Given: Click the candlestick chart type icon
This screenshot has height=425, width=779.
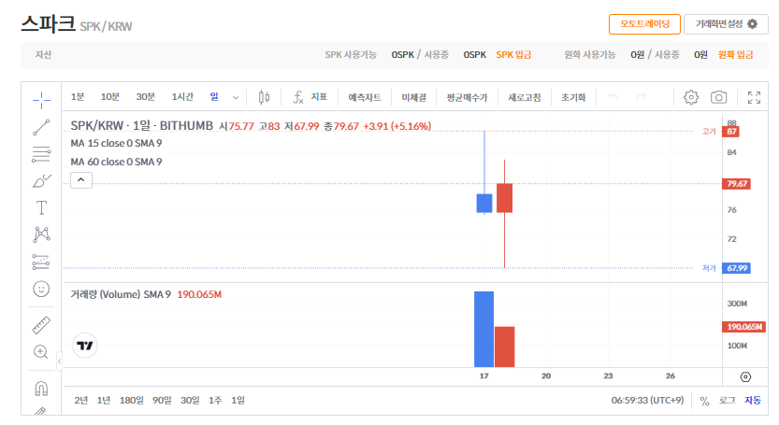Looking at the screenshot, I should click(265, 97).
